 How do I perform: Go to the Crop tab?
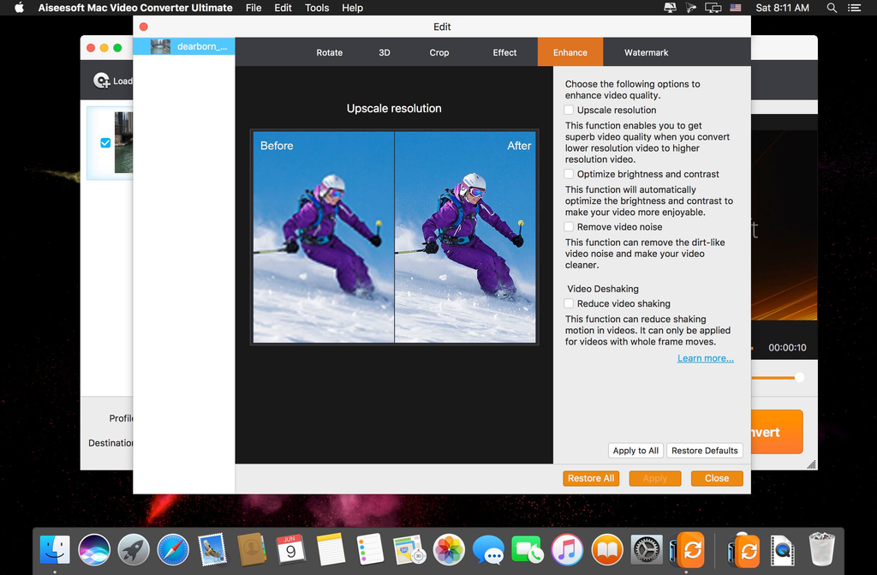tap(439, 52)
